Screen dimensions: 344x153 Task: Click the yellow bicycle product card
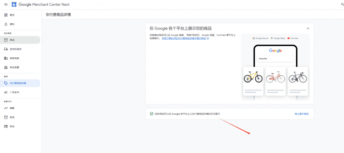tap(253, 81)
